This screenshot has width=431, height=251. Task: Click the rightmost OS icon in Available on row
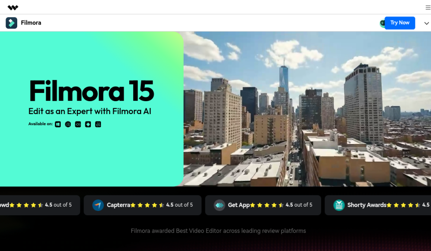pos(98,124)
